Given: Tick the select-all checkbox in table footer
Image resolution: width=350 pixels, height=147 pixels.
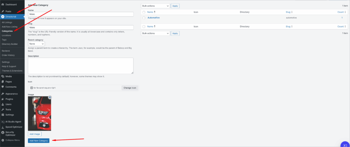Looking at the screenshot, I should click(x=144, y=26).
